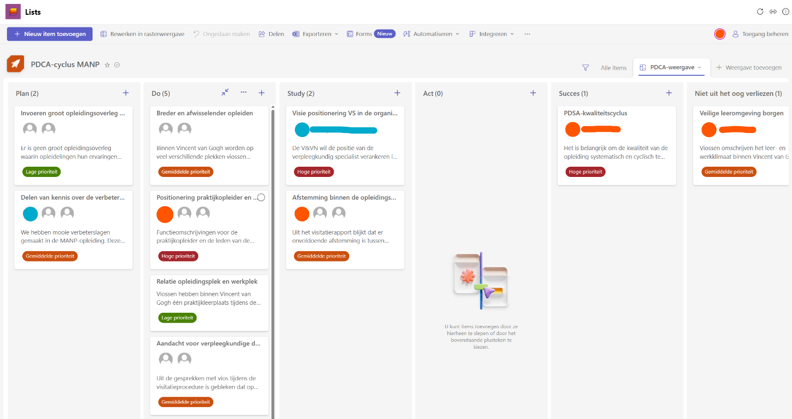Click the orange avatar on Afstemming card
The image size is (792, 419).
tap(302, 214)
